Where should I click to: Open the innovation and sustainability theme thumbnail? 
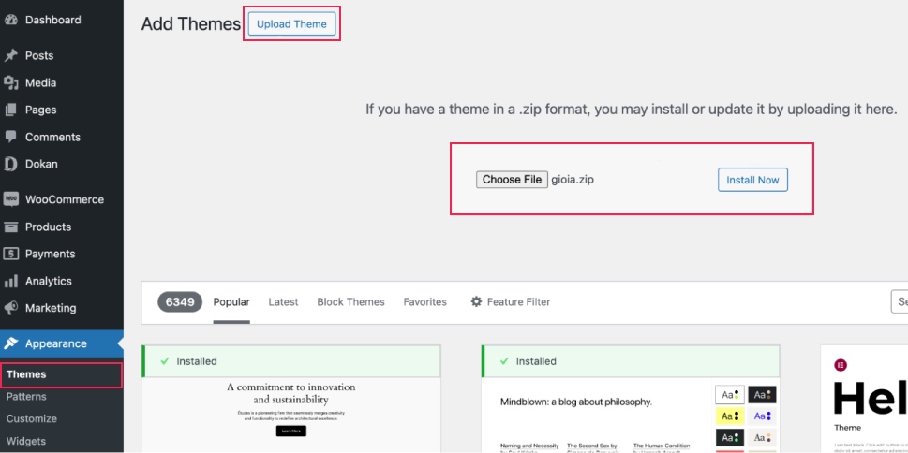[x=291, y=415]
